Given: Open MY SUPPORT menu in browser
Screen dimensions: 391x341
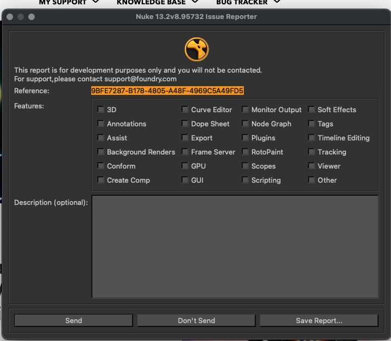Looking at the screenshot, I should pos(62,3).
